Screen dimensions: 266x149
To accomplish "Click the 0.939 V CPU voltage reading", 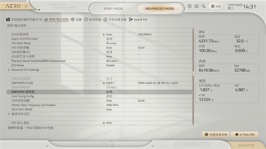I will 241,51.
